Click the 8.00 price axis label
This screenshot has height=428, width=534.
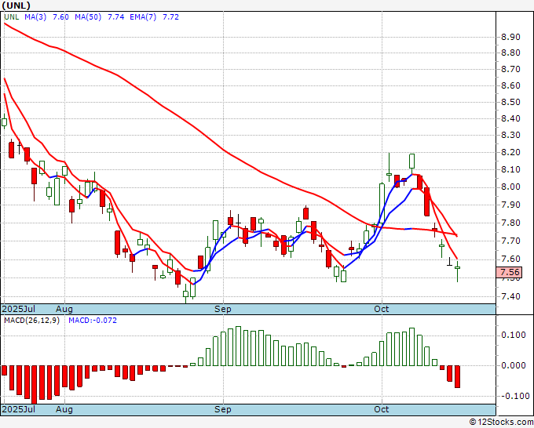510,187
